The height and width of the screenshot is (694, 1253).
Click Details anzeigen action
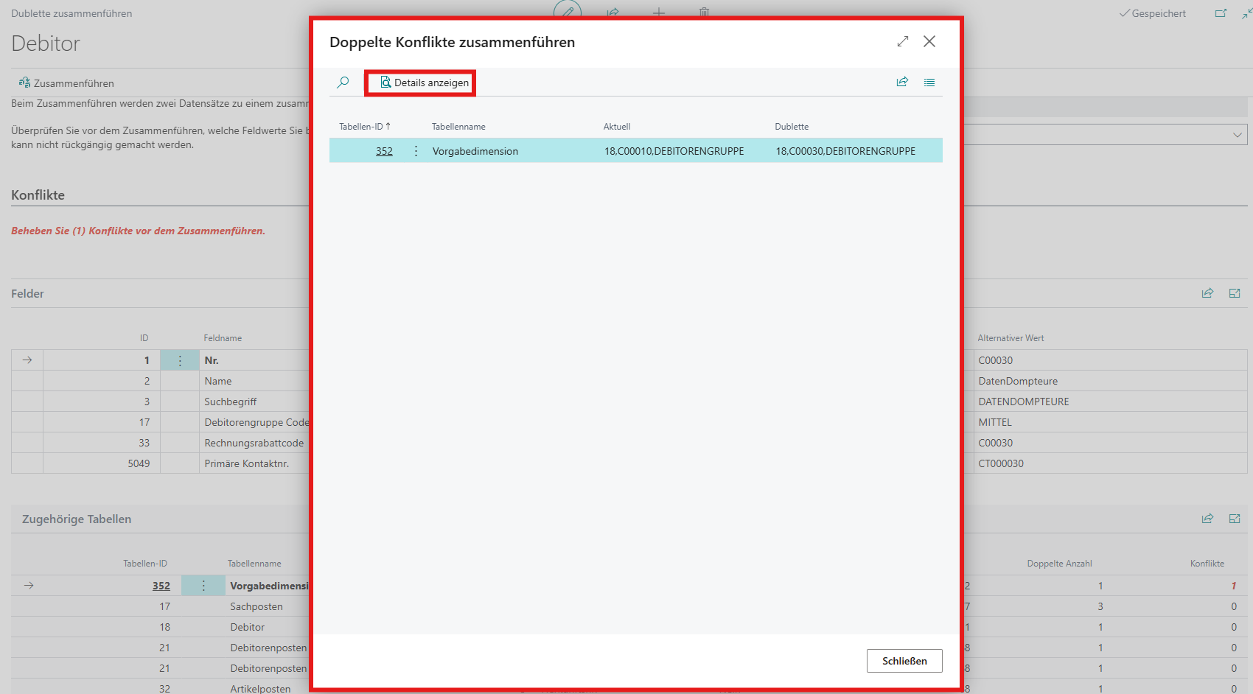coord(424,83)
